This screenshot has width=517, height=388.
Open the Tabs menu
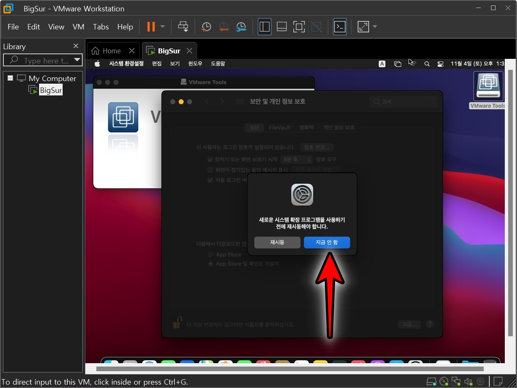coord(101,27)
